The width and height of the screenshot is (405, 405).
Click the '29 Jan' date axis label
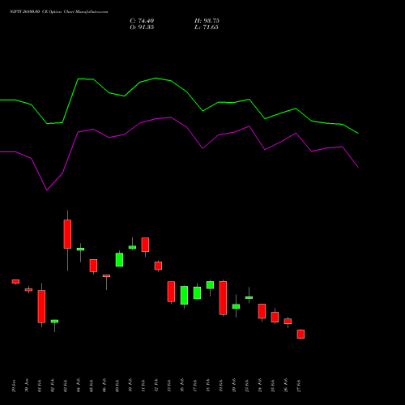point(14,386)
